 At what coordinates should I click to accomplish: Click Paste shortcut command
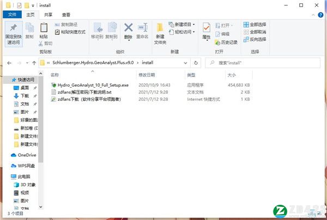click(70, 32)
